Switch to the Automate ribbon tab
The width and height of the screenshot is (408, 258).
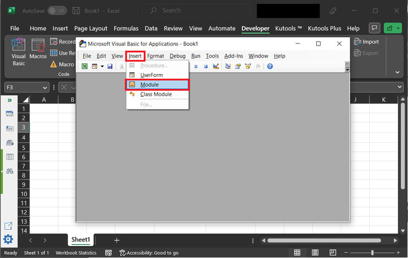[222, 28]
